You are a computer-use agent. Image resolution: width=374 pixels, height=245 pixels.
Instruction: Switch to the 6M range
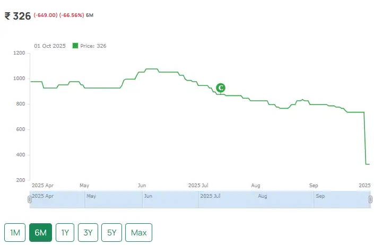click(41, 232)
